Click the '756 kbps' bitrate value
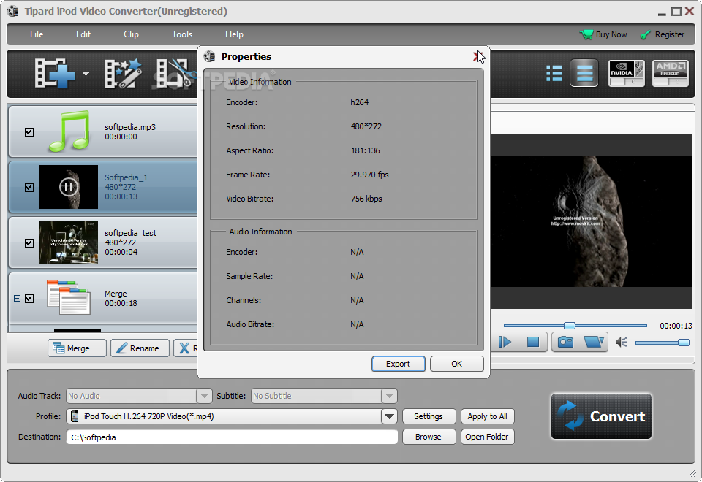The width and height of the screenshot is (702, 482). 366,199
